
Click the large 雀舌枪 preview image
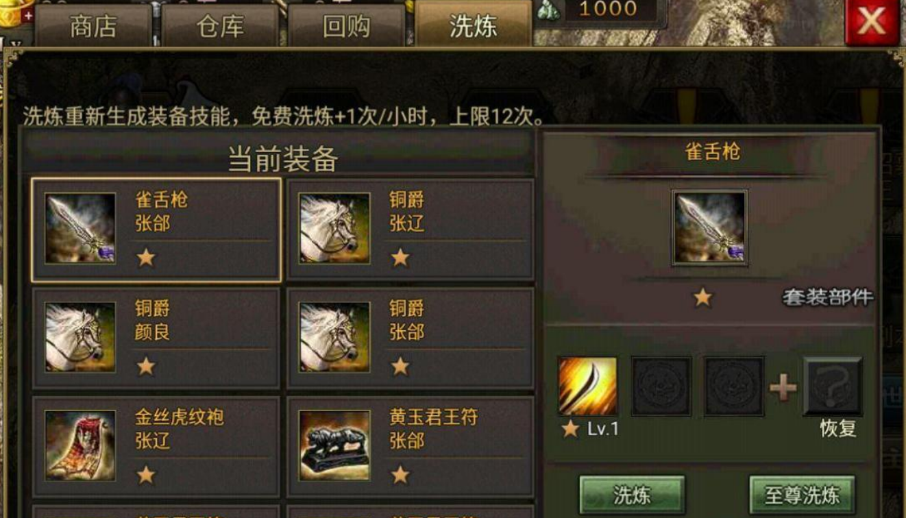[709, 227]
